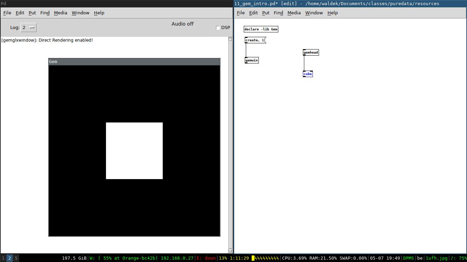Click scrollbar up arrow in Pd console

tap(230, 39)
